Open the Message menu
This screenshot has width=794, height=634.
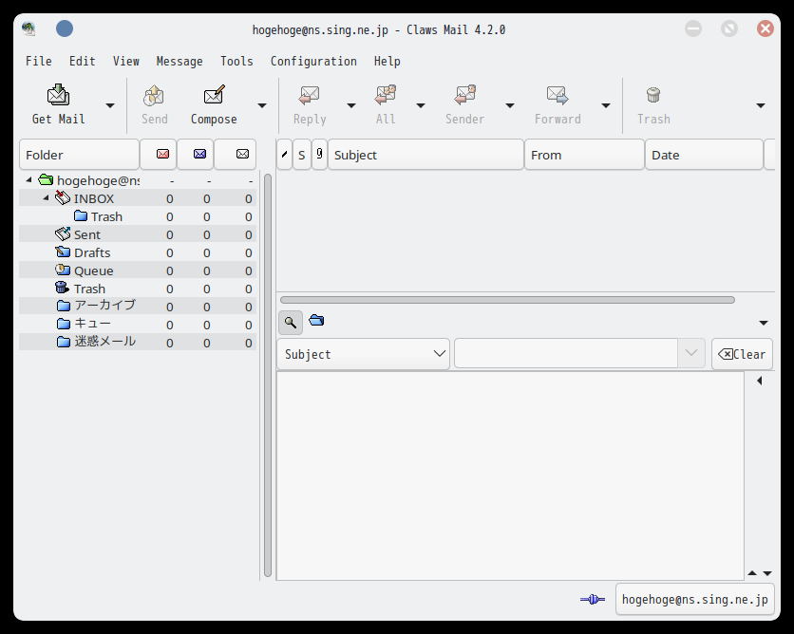coord(180,62)
